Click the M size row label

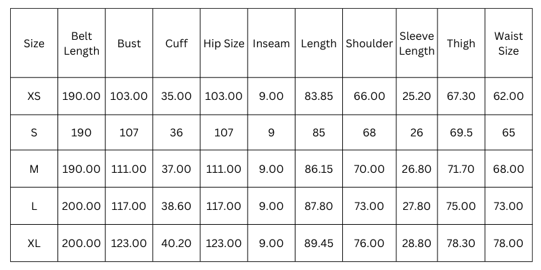point(34,169)
